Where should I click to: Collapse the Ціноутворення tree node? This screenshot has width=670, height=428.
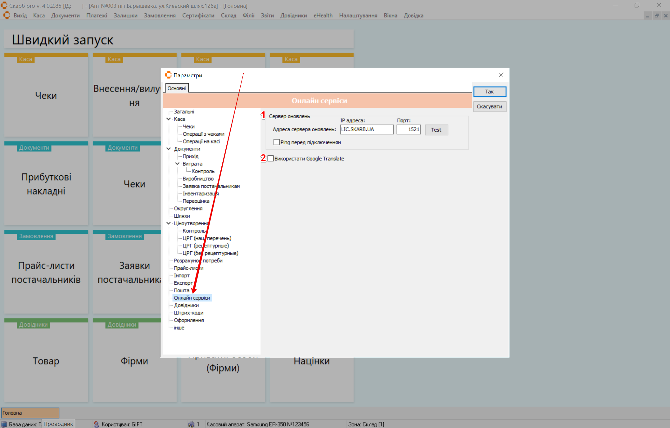(x=169, y=223)
